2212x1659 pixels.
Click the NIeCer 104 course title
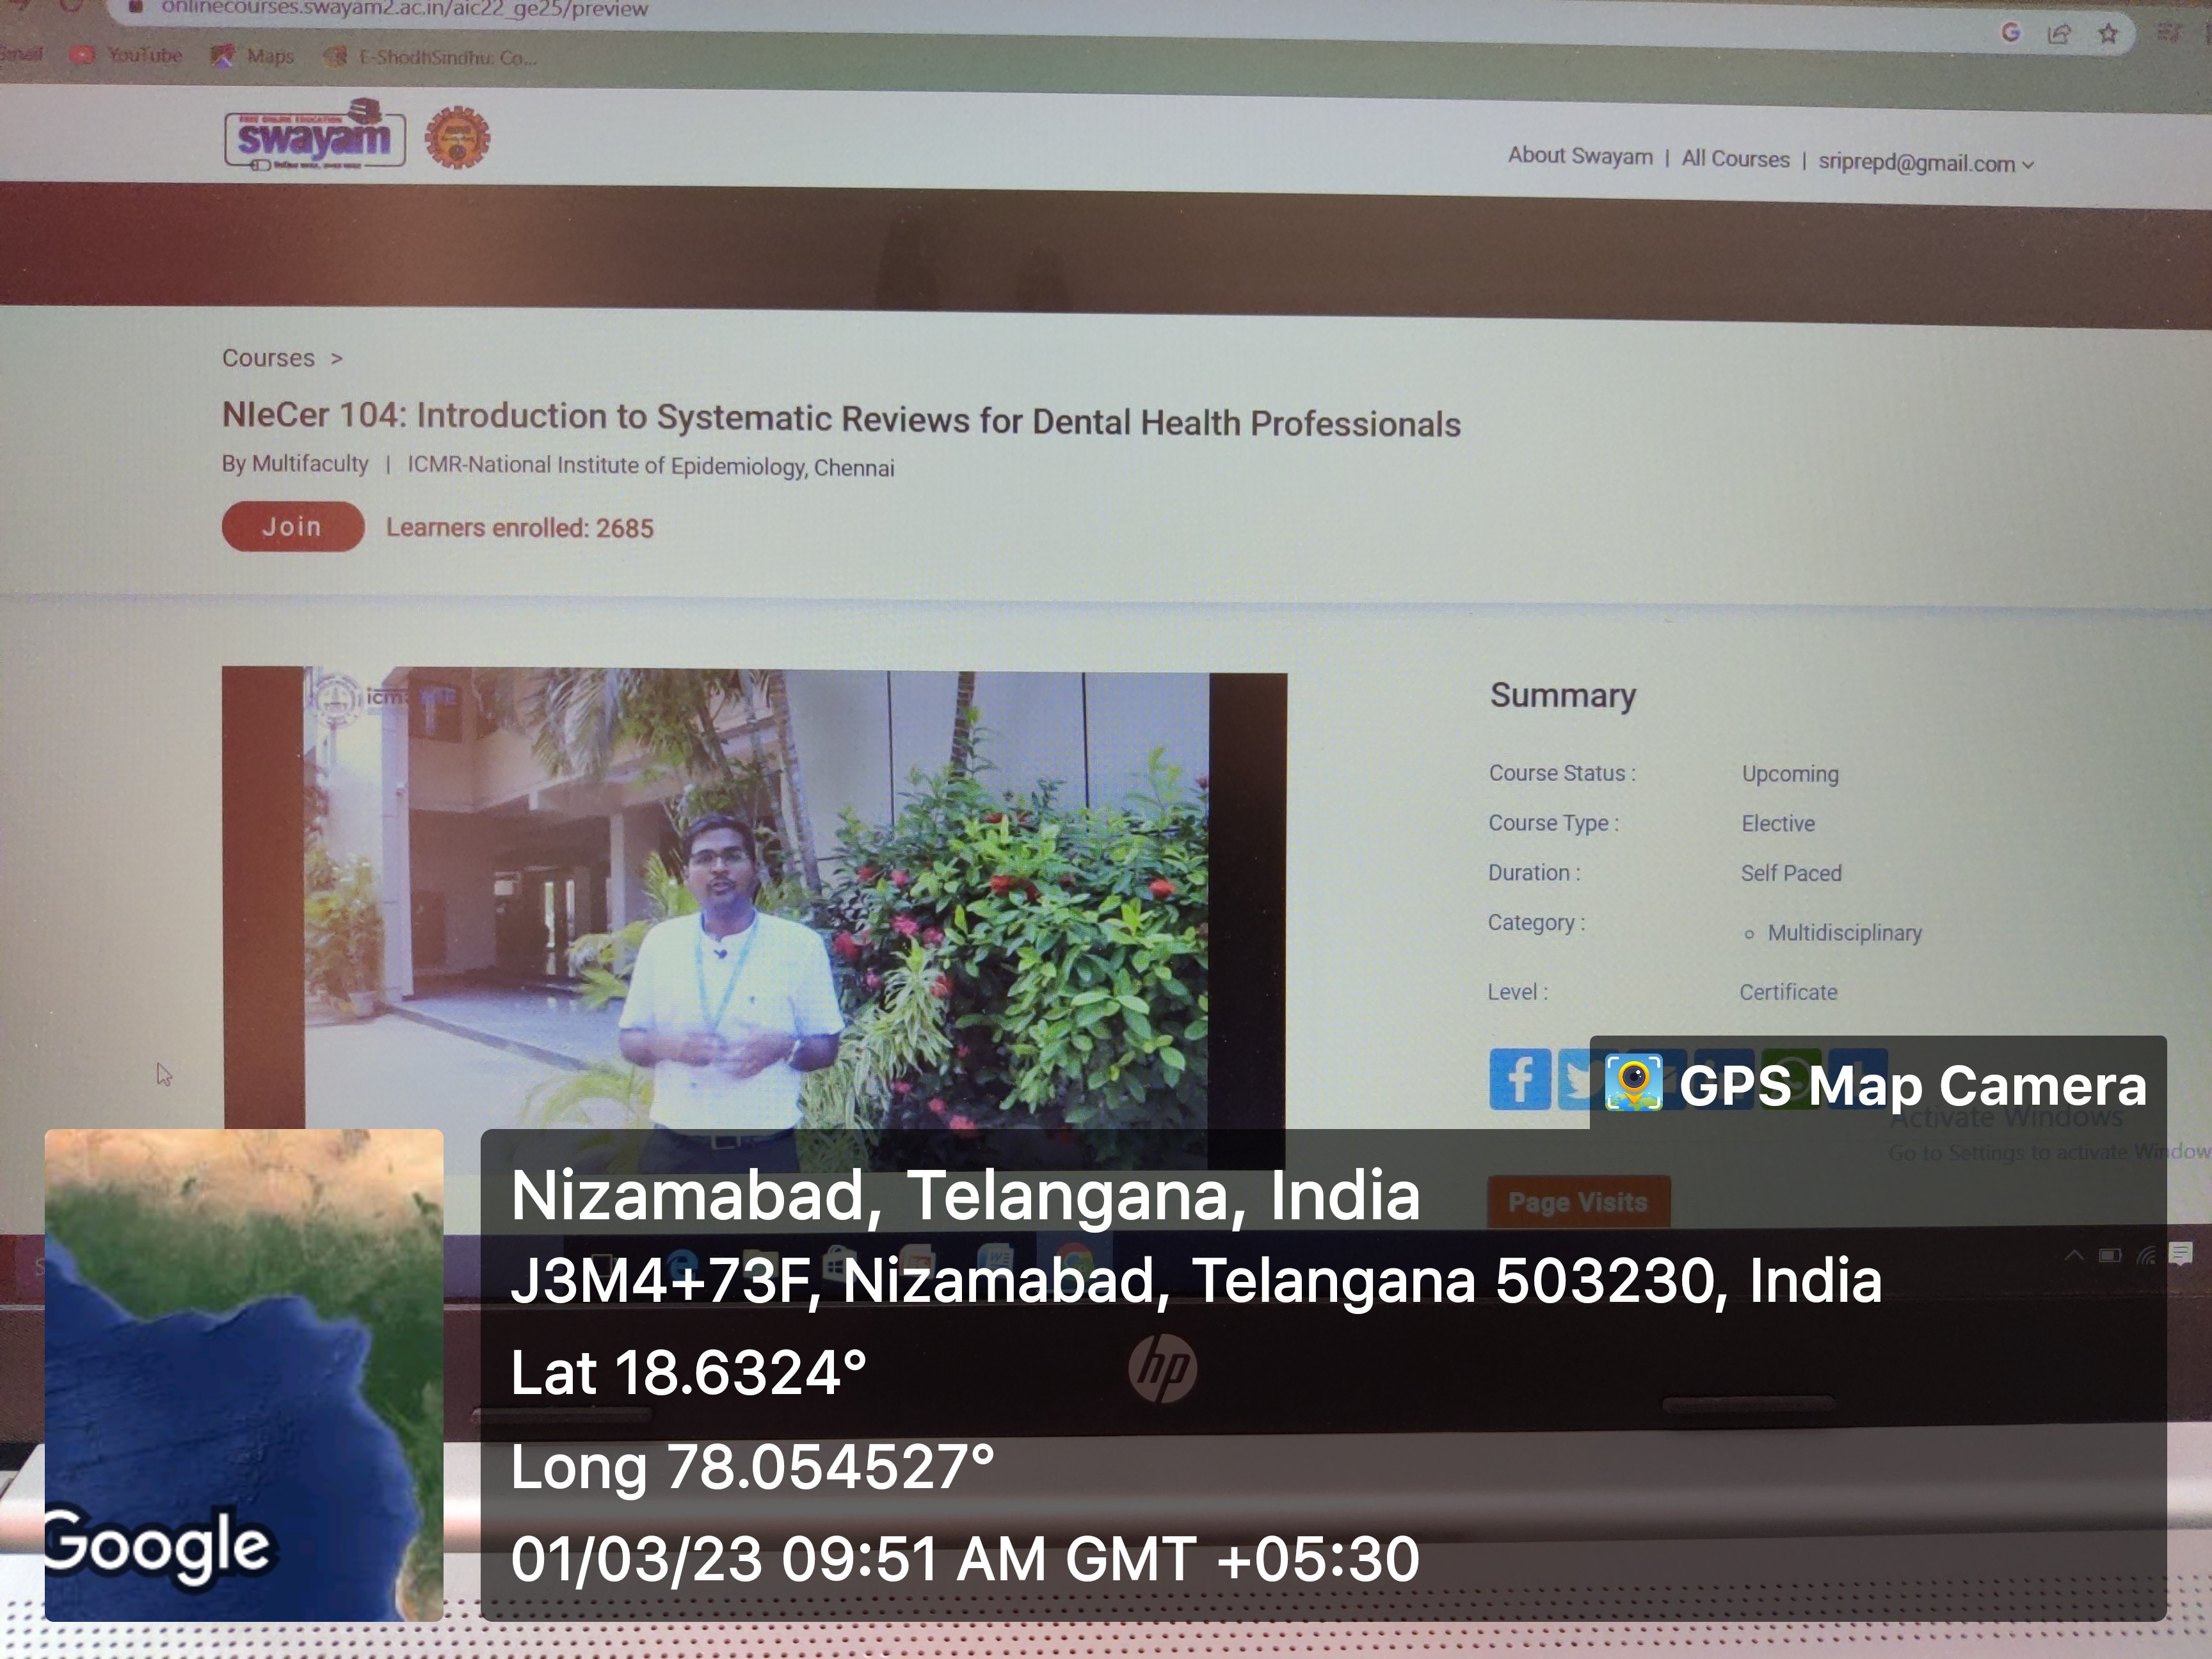click(841, 419)
